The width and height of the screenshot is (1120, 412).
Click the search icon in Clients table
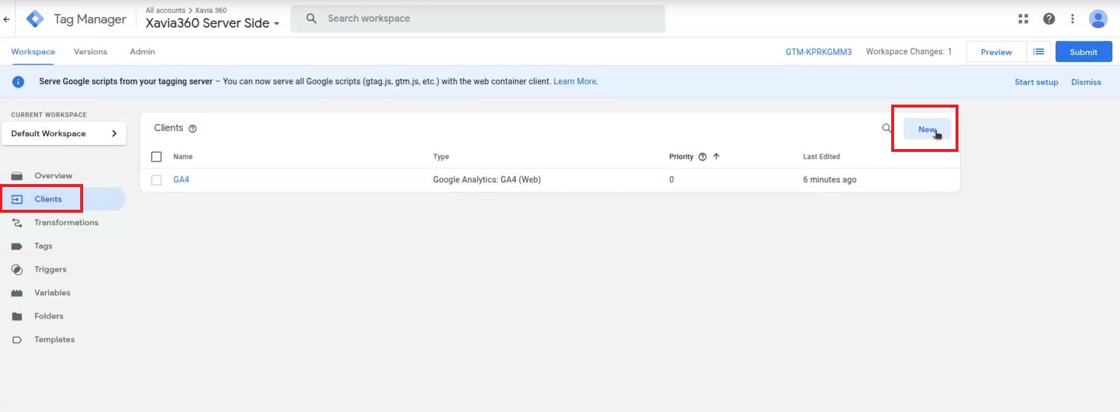887,128
